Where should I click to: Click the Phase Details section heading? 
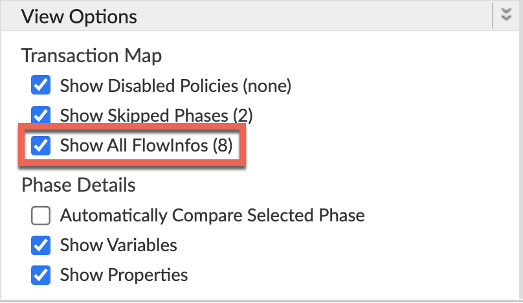click(x=78, y=185)
